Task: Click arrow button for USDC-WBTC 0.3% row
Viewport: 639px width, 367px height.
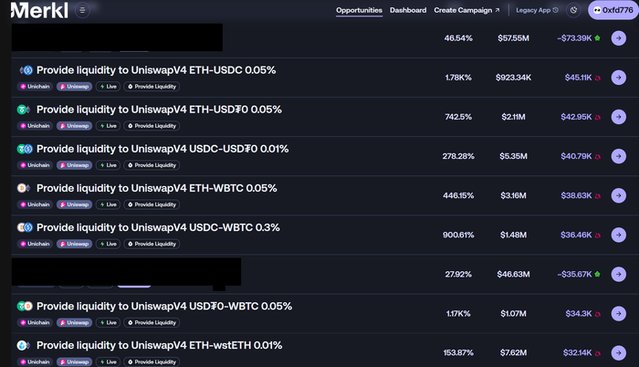Action: click(618, 235)
